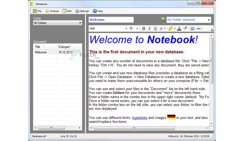Click editor scroll right arrow

point(207,128)
